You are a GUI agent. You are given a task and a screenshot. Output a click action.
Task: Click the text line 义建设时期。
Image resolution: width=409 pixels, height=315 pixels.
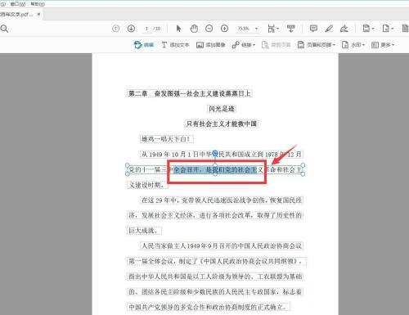tap(147, 185)
